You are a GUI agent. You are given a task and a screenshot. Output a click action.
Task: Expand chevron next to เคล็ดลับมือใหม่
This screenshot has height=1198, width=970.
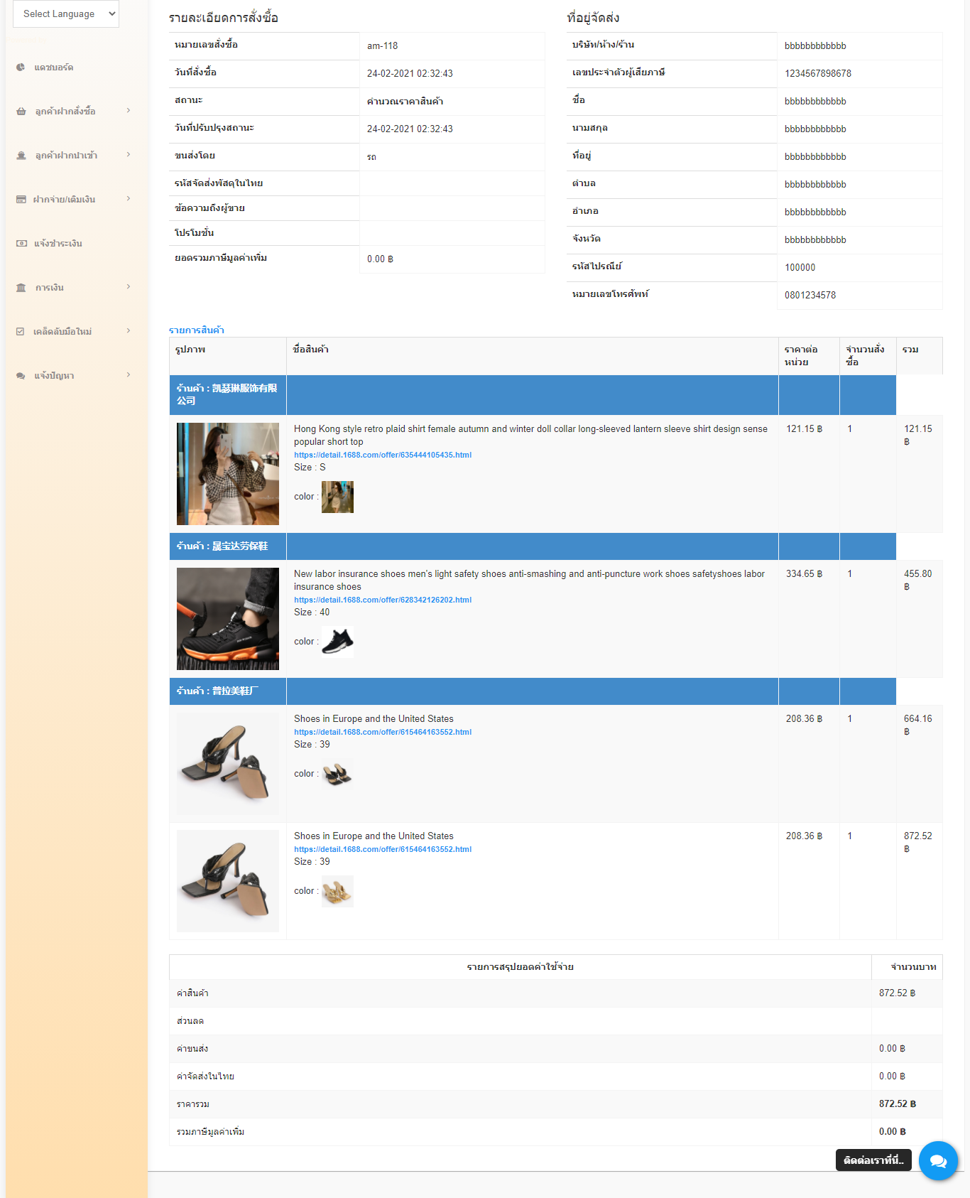tap(129, 330)
